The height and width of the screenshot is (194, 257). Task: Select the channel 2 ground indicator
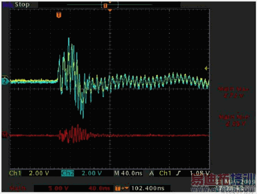click(x=5, y=81)
